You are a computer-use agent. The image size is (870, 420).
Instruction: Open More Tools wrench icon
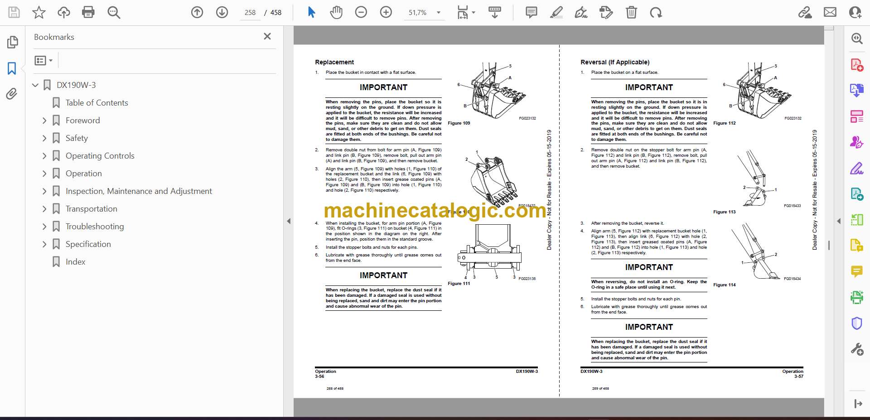click(x=856, y=349)
